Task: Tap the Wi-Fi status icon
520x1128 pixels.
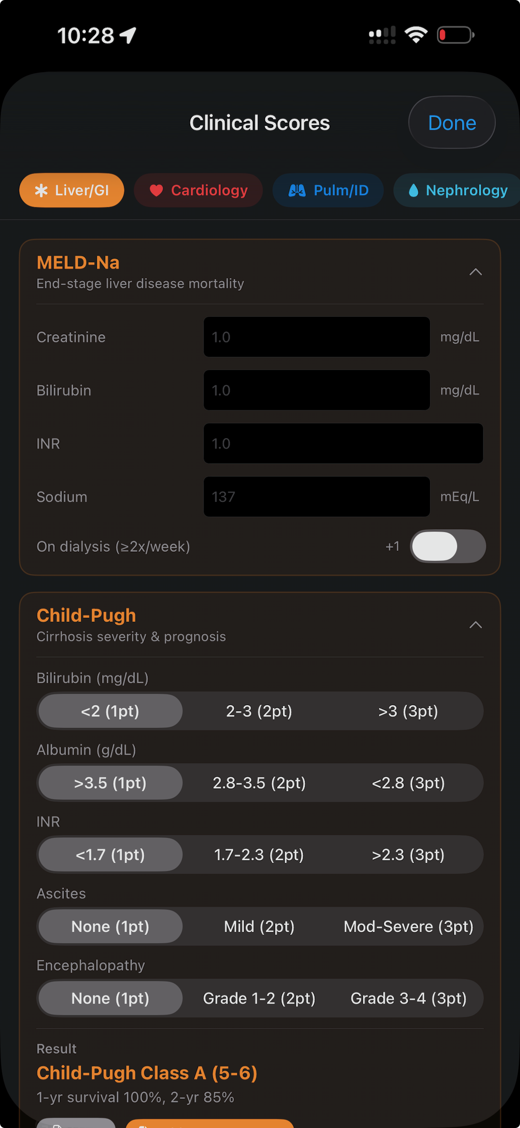Action: [416, 35]
